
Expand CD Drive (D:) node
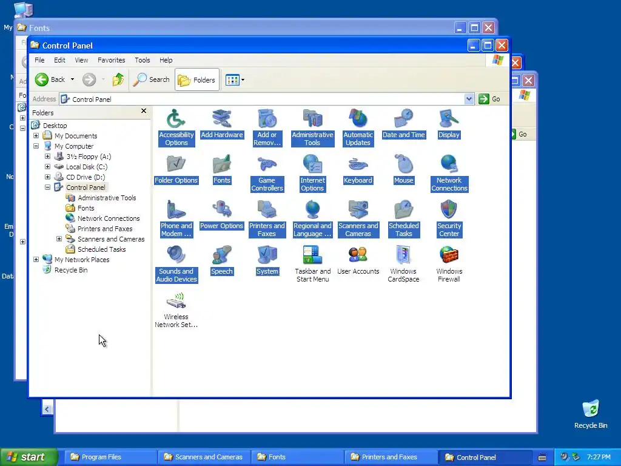pyautogui.click(x=47, y=177)
